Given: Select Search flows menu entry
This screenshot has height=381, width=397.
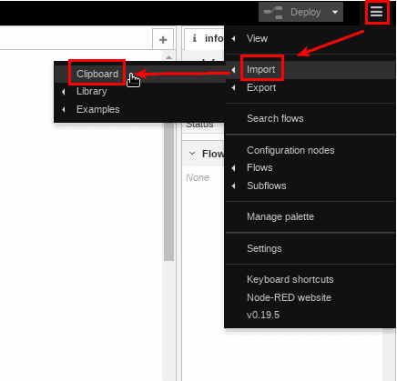Looking at the screenshot, I should point(310,118).
